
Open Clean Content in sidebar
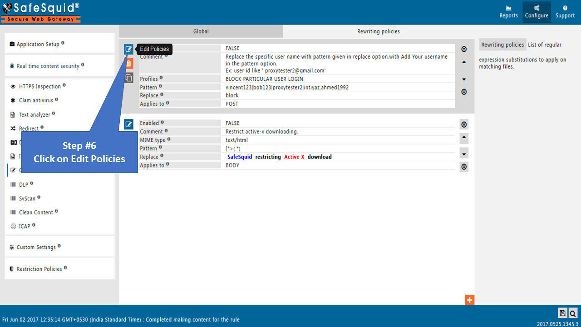[36, 213]
